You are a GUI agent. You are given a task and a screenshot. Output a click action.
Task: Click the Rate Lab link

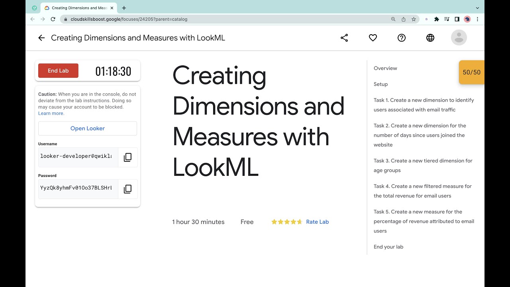pyautogui.click(x=317, y=222)
